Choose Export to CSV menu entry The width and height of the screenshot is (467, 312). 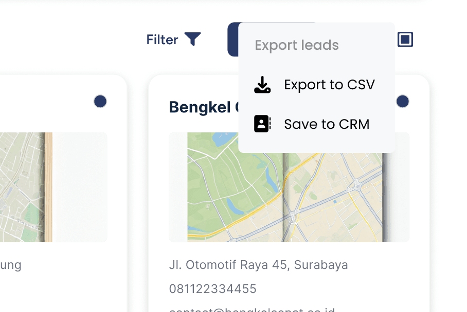pos(329,85)
